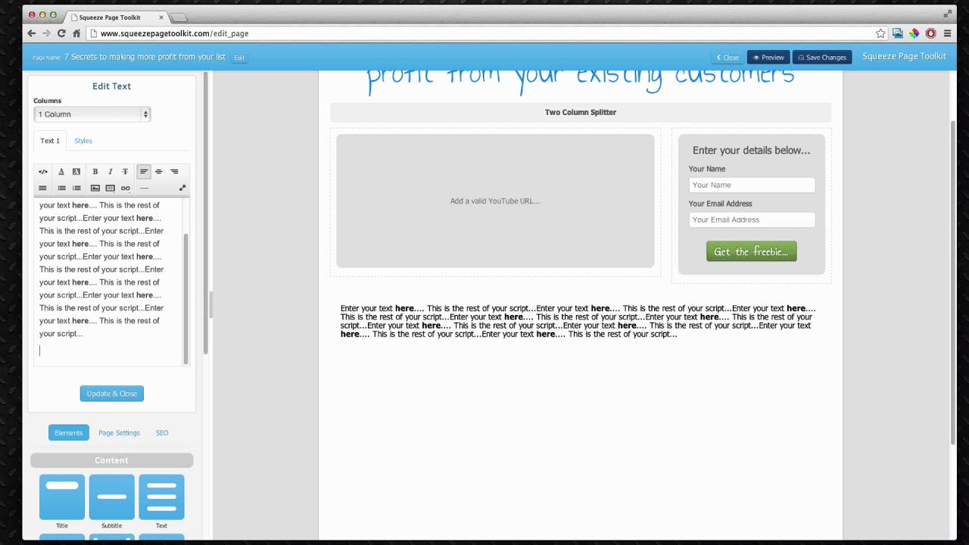969x545 pixels.
Task: Choose the font text color tool
Action: [x=61, y=172]
